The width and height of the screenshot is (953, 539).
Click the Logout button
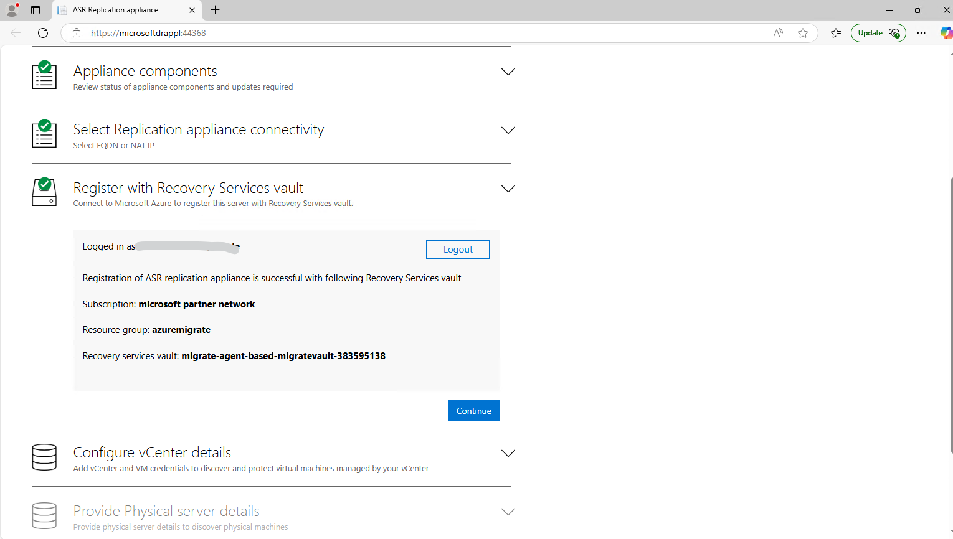458,249
